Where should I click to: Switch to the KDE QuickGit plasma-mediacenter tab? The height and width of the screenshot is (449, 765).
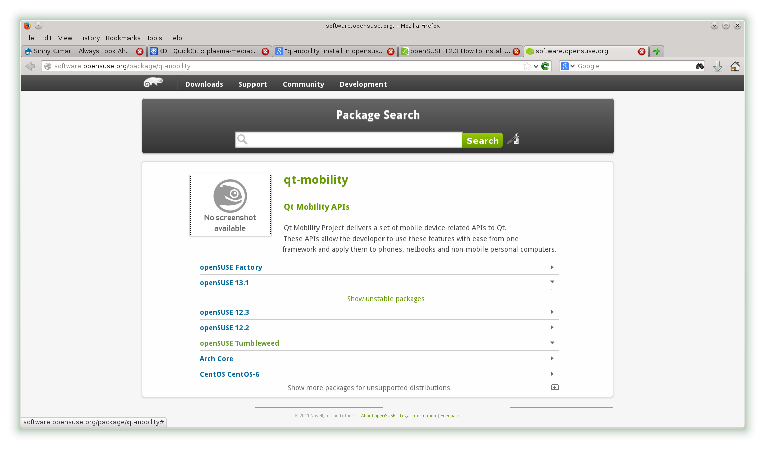[209, 51]
